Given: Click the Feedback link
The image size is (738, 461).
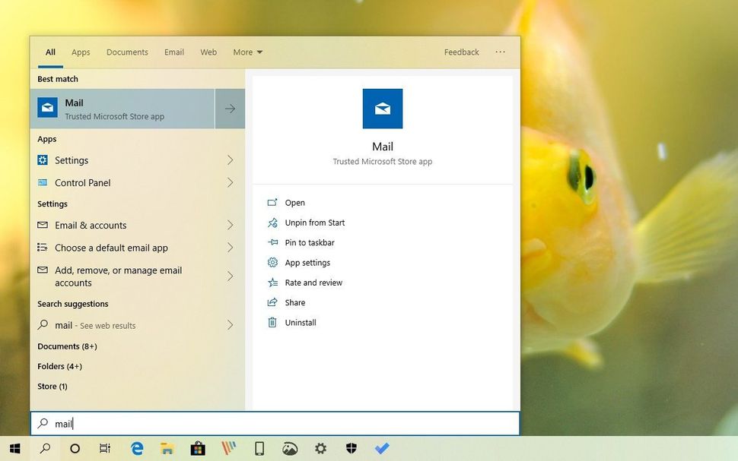Looking at the screenshot, I should tap(461, 52).
